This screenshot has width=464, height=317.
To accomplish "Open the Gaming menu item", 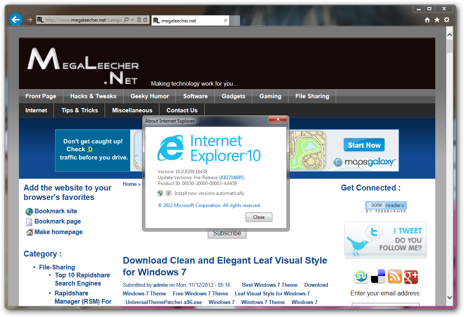I will pos(270,96).
